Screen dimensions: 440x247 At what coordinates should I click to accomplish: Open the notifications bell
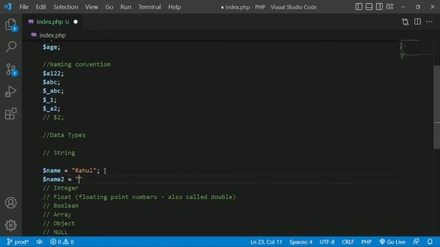430,242
